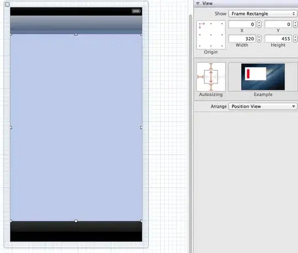The image size is (298, 253).
Task: Toggle the top margin strut in Autosizing
Action: [211, 66]
